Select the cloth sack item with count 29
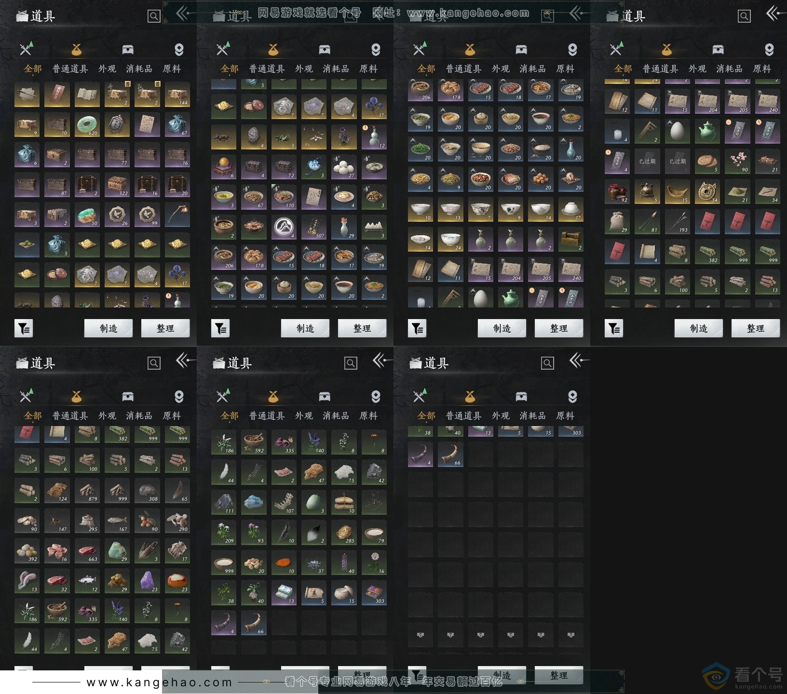 point(617,222)
